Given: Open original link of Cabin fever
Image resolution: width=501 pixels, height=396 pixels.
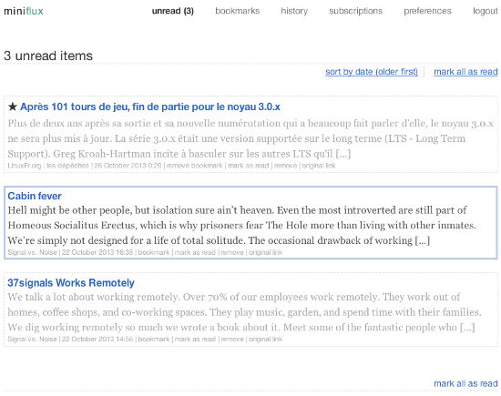Looking at the screenshot, I should click(265, 252).
